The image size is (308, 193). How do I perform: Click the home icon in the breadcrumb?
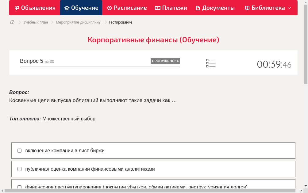12,22
